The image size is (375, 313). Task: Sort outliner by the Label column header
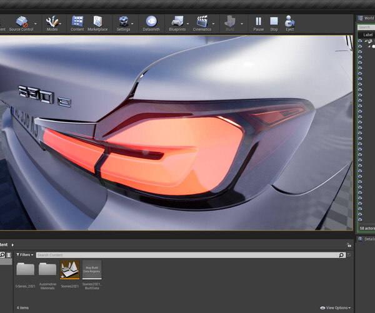[x=368, y=34]
